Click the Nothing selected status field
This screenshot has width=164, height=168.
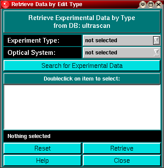[x=82, y=136]
